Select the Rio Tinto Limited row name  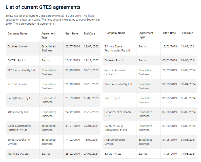(18, 84)
